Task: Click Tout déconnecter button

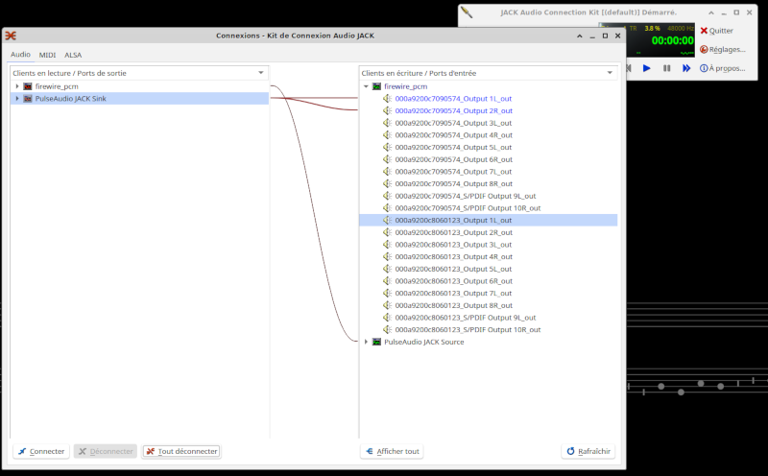Action: point(181,451)
